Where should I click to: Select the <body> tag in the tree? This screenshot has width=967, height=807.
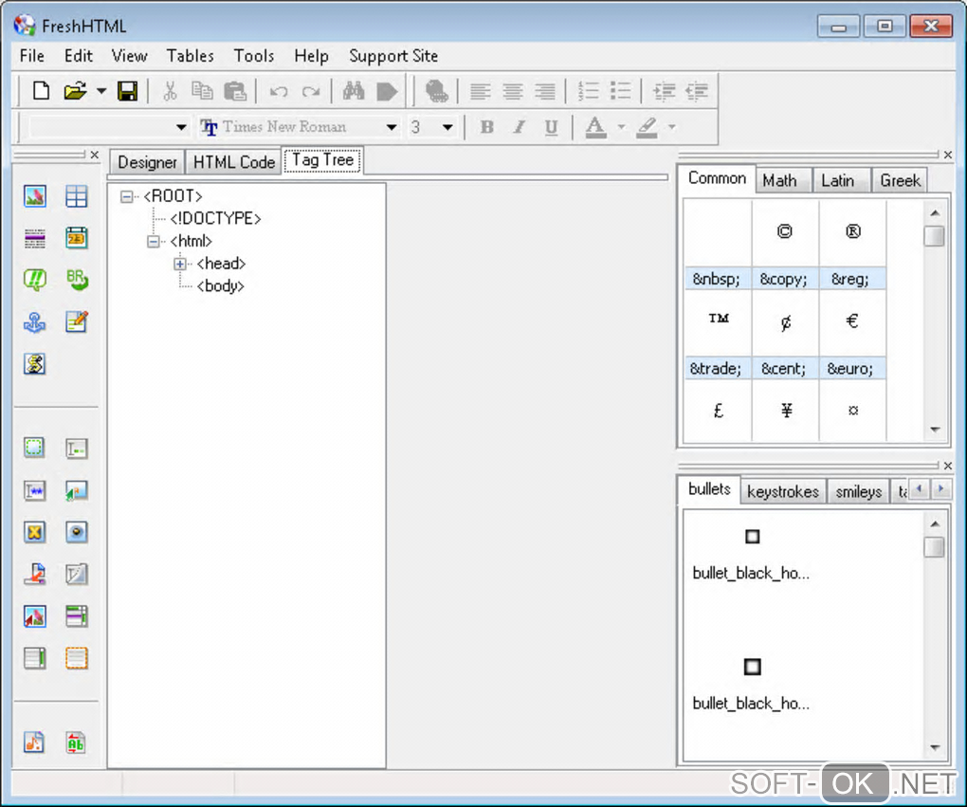[220, 286]
